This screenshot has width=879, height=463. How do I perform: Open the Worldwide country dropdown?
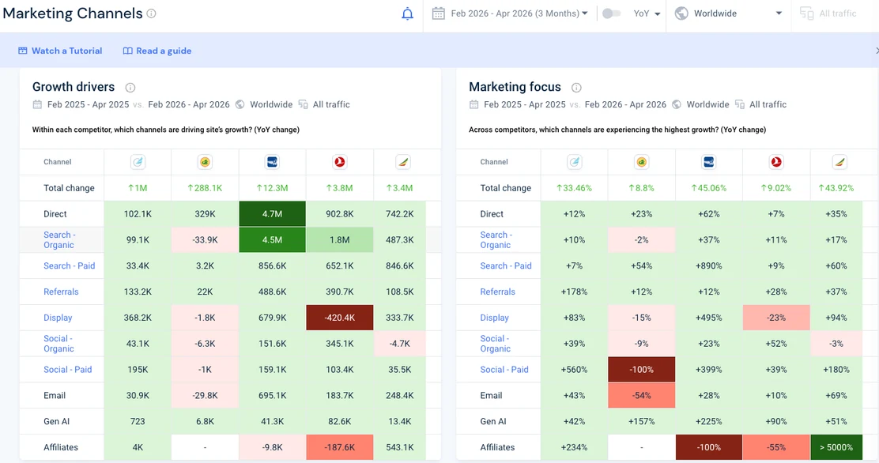[729, 13]
